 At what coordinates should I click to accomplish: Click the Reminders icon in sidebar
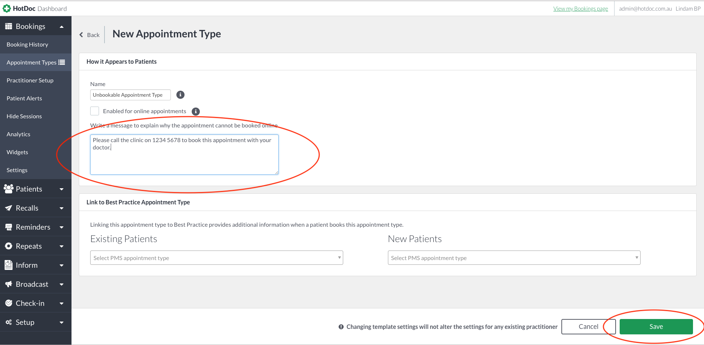(x=8, y=227)
